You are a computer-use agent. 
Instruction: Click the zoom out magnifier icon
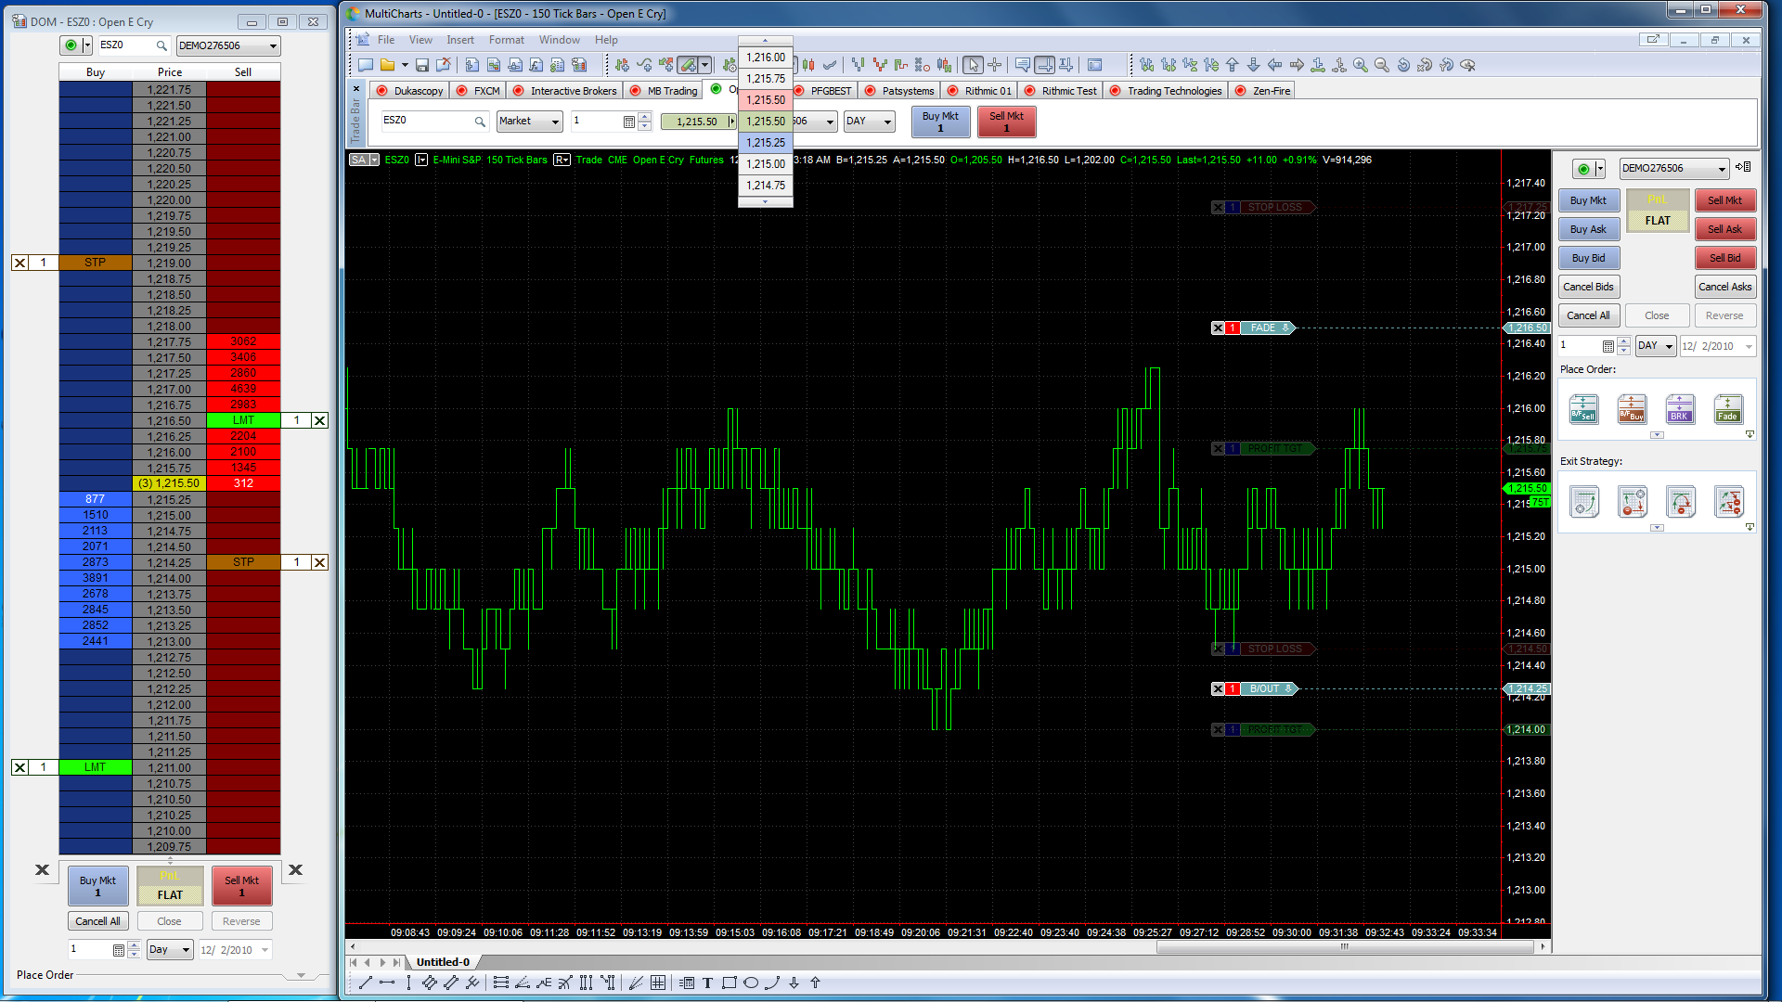[x=1382, y=65]
